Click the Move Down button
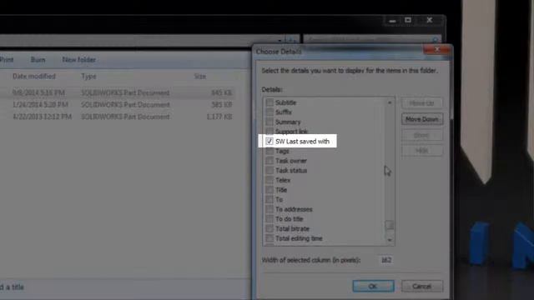The height and width of the screenshot is (300, 534). coord(422,119)
